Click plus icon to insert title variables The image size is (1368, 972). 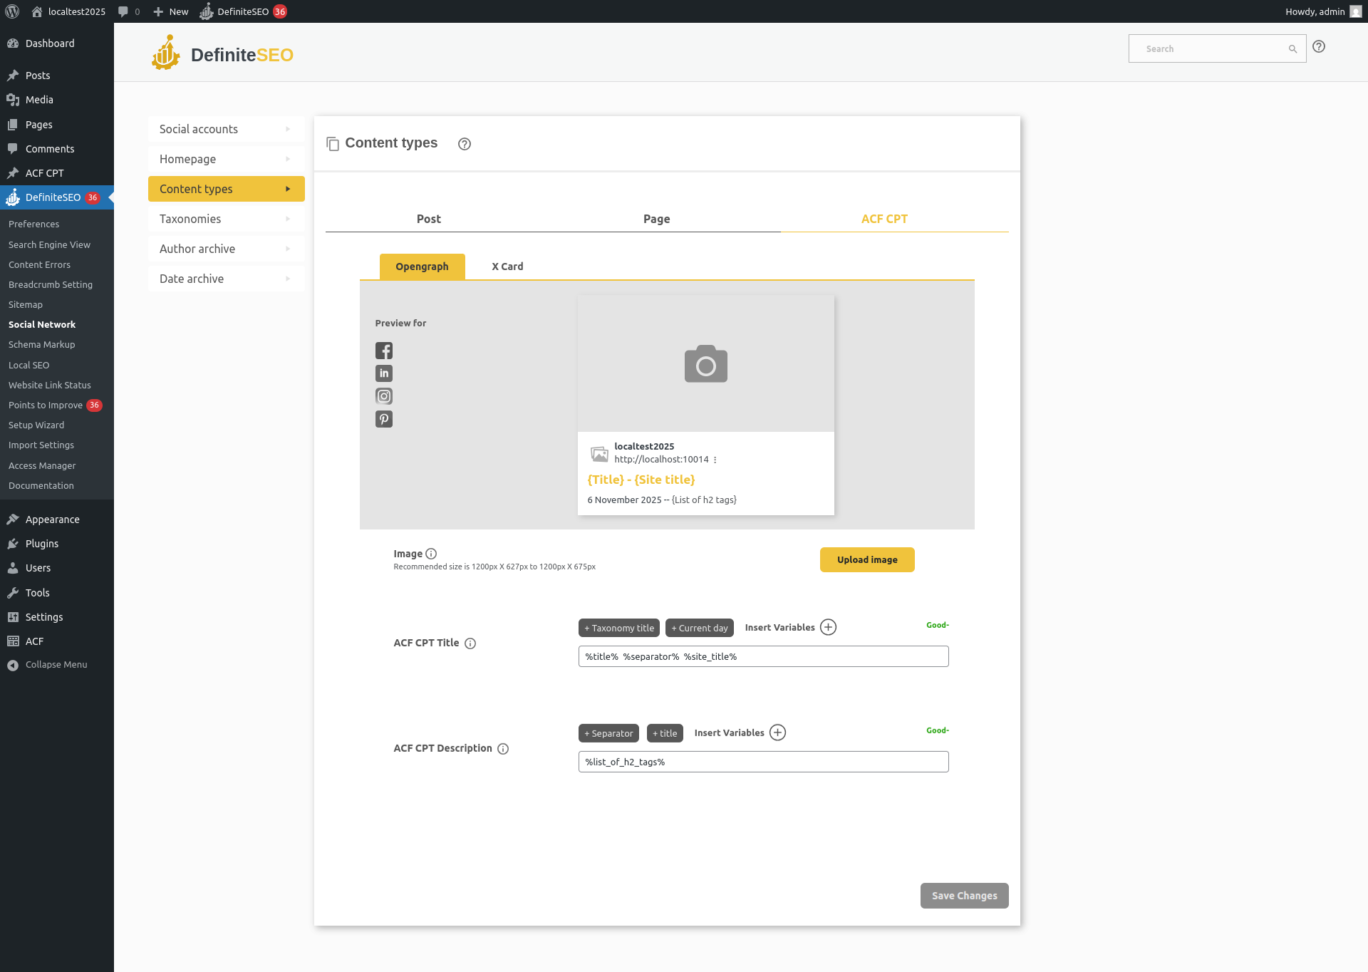(828, 627)
